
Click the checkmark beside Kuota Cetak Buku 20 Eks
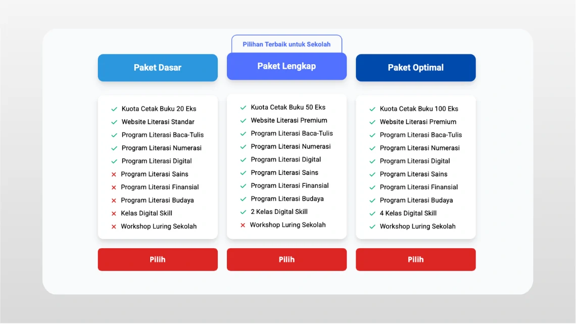click(114, 109)
